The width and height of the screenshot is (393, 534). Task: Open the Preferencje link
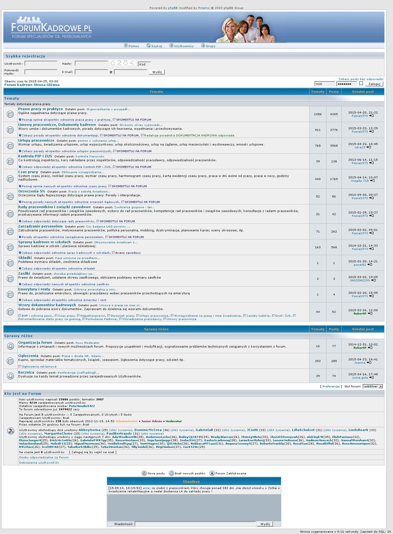(331, 387)
